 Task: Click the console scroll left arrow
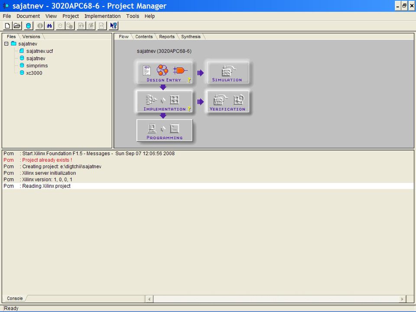point(149,299)
